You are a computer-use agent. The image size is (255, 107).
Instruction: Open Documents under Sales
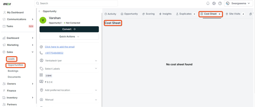14,77
